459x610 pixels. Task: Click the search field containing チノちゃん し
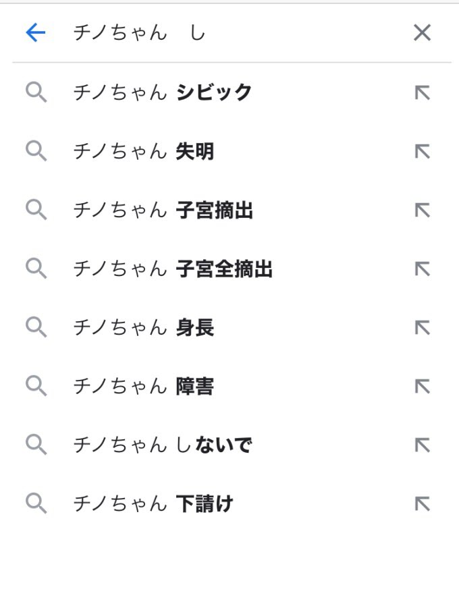(x=230, y=32)
